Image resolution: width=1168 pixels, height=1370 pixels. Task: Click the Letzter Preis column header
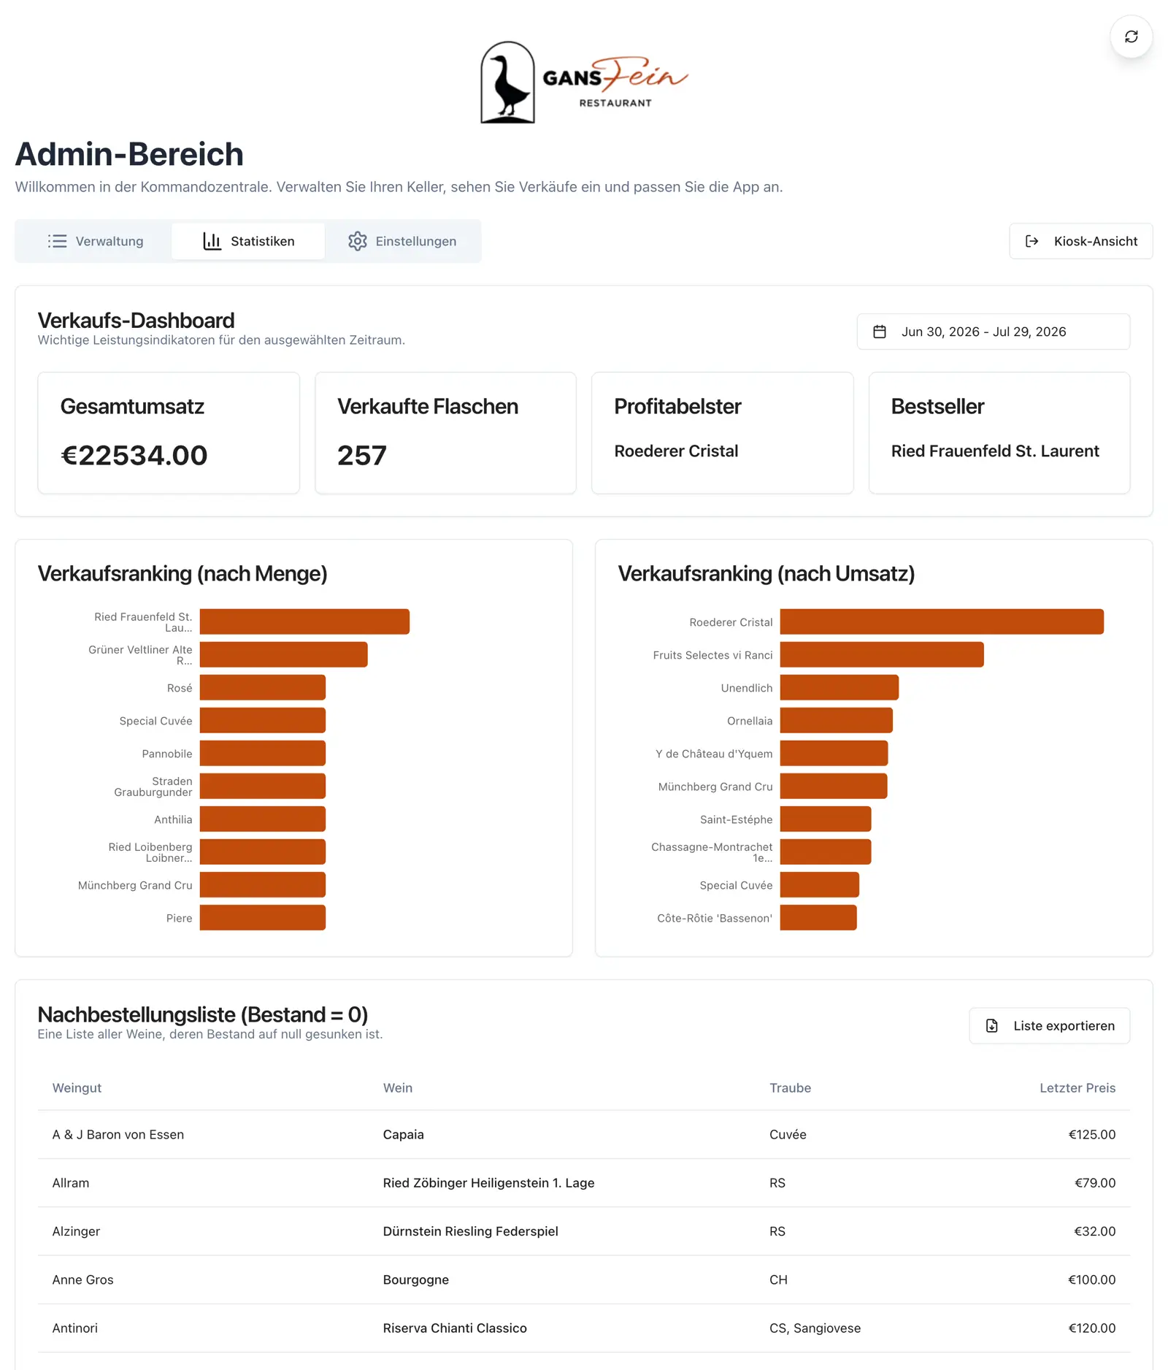(1077, 1087)
